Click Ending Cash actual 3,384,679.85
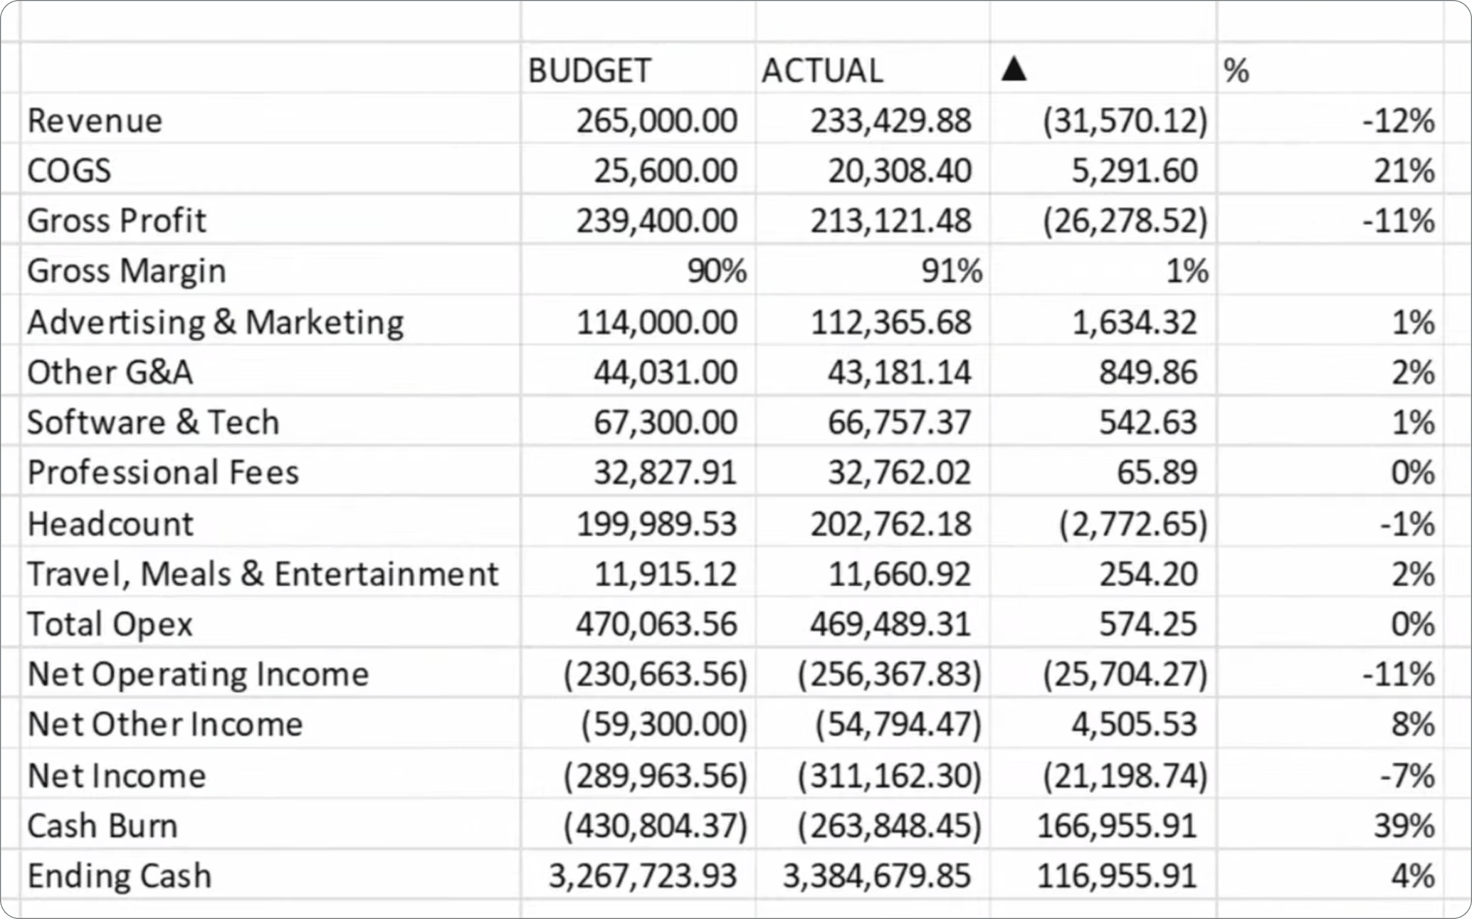The width and height of the screenshot is (1472, 919). [x=876, y=875]
